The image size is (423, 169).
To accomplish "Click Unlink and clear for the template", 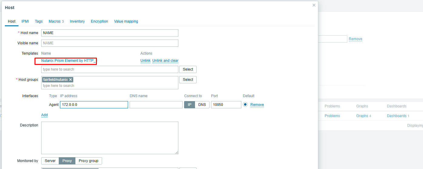I will [x=165, y=61].
